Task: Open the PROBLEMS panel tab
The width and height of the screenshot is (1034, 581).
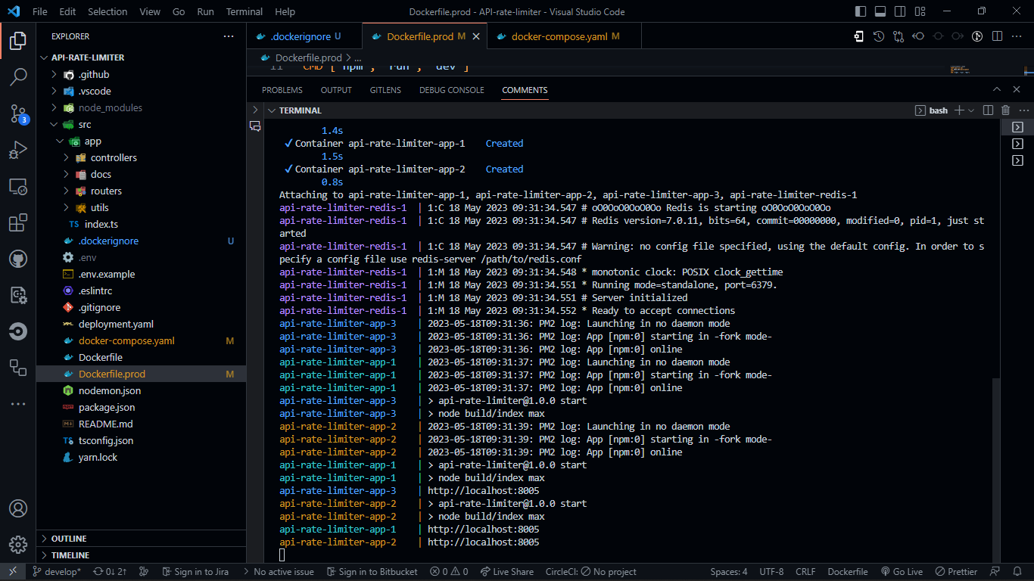Action: (x=282, y=89)
